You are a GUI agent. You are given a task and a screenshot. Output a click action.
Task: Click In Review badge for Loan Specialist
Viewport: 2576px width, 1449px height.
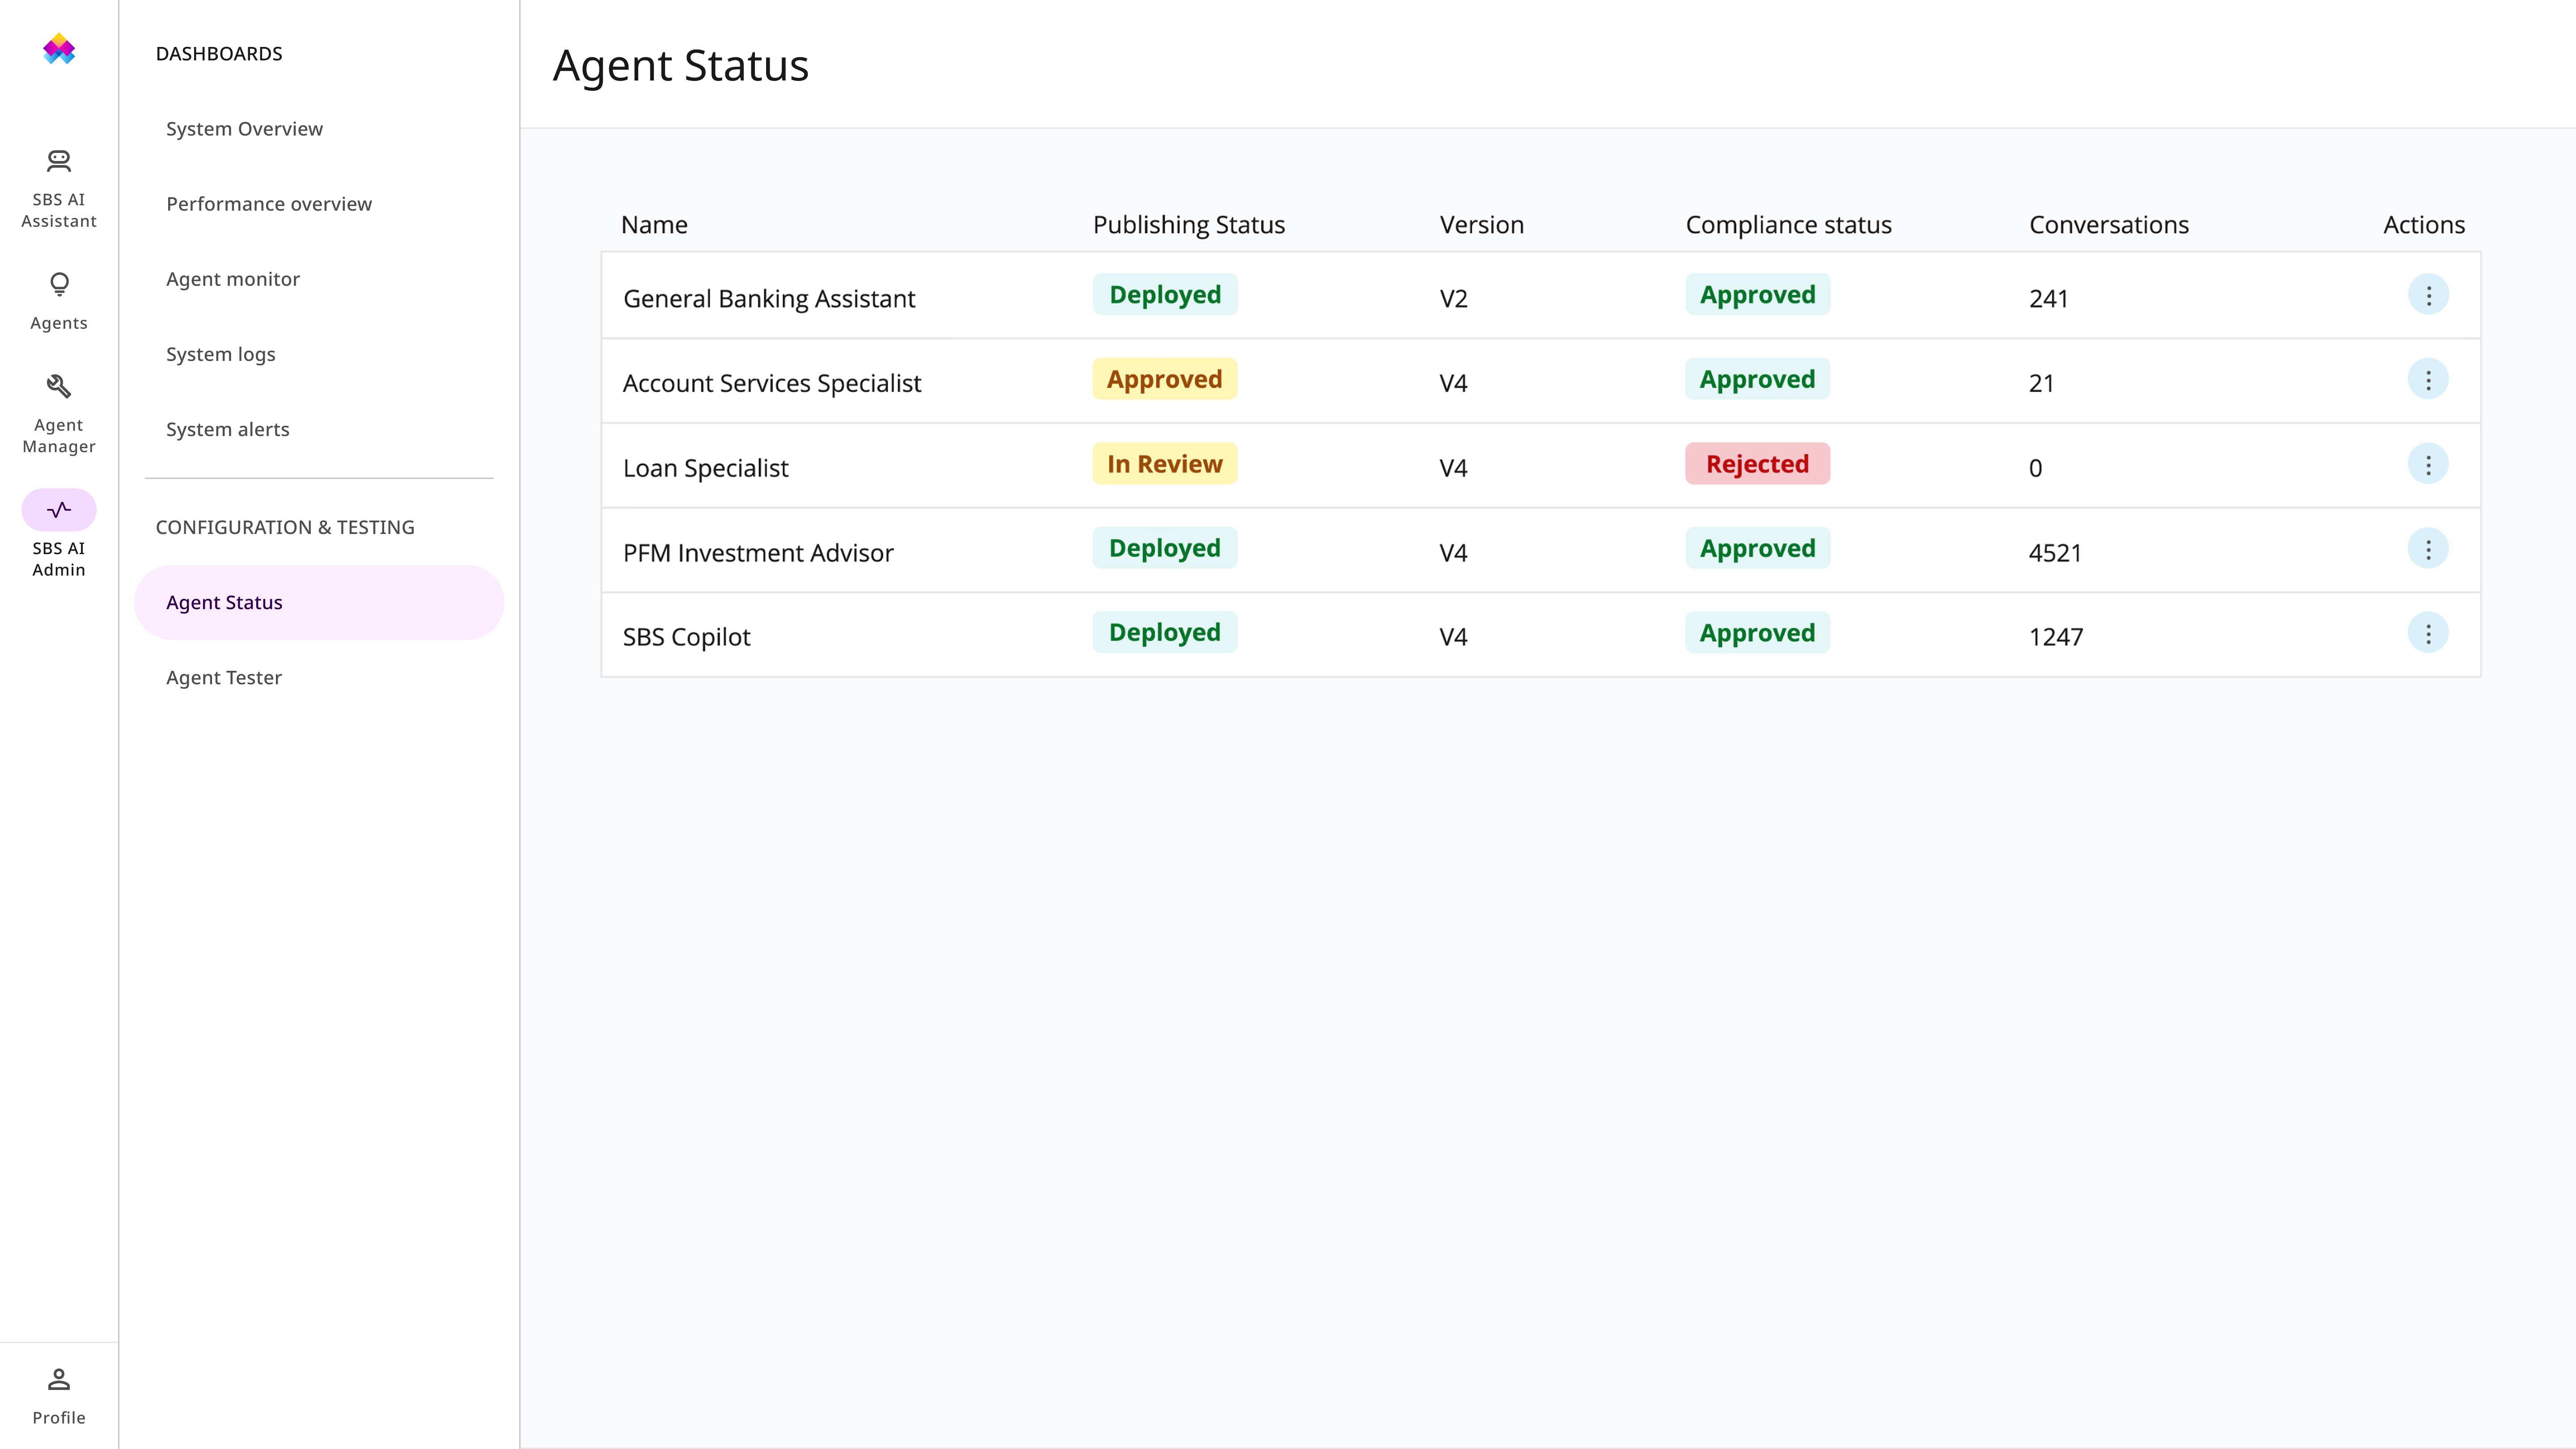click(1165, 464)
